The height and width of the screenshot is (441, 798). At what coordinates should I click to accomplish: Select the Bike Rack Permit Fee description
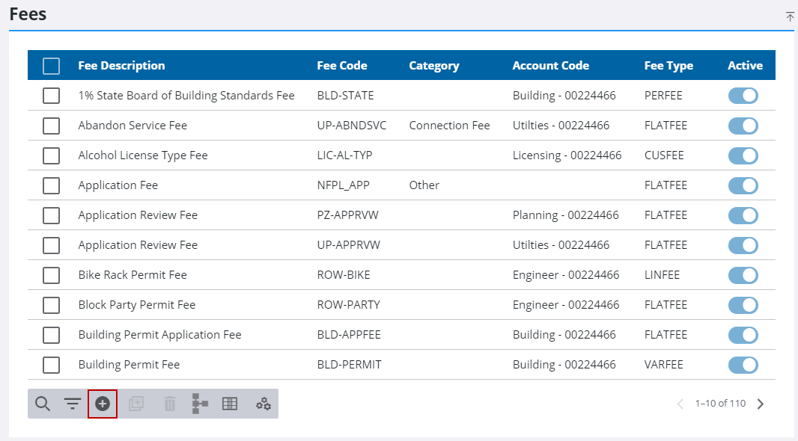click(133, 275)
